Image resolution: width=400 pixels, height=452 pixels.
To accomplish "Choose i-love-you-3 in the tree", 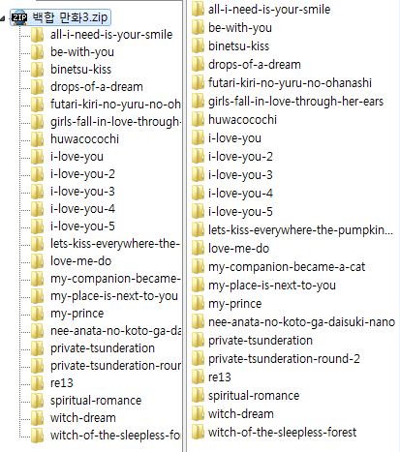I will coord(82,192).
